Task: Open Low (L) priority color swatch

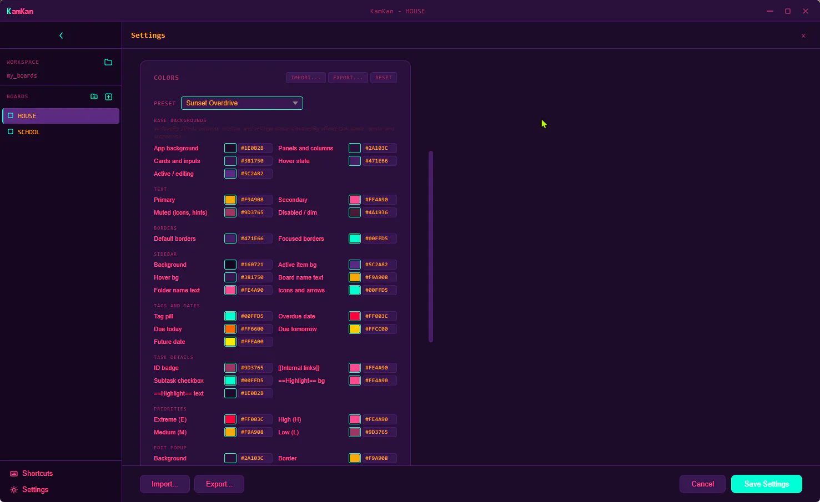Action: 355,432
